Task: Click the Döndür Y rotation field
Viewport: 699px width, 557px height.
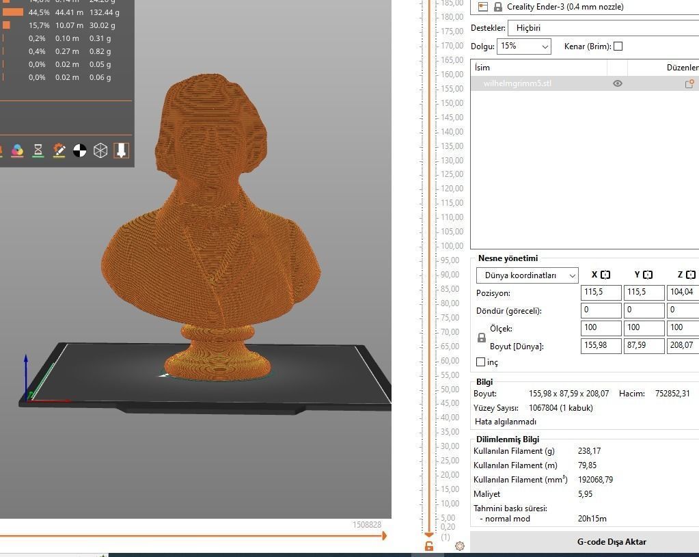Action: tap(644, 310)
